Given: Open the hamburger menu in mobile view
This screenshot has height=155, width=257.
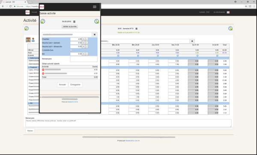Looking at the screenshot, I should (94, 7).
